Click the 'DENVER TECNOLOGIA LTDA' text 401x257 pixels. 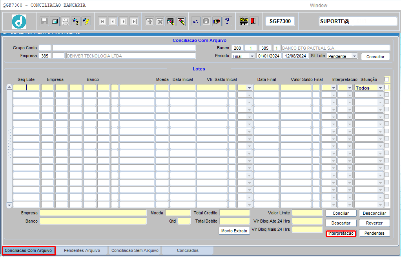pyautogui.click(x=95, y=56)
